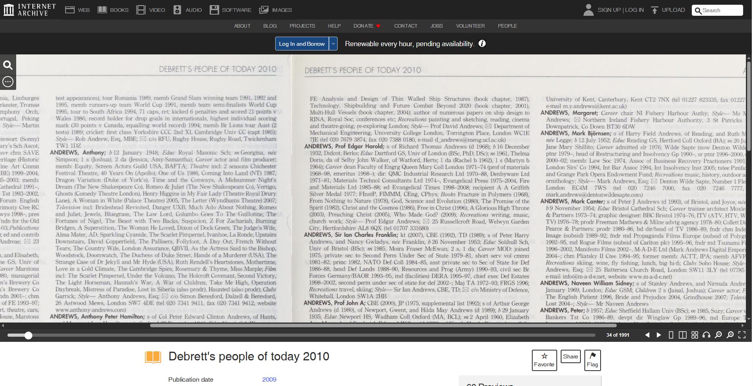The width and height of the screenshot is (753, 386).
Task: Open search inside this book
Action: (x=8, y=65)
